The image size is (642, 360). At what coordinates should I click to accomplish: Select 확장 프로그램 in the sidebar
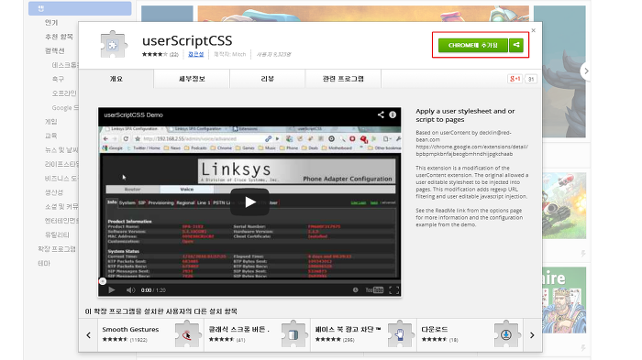tap(57, 249)
